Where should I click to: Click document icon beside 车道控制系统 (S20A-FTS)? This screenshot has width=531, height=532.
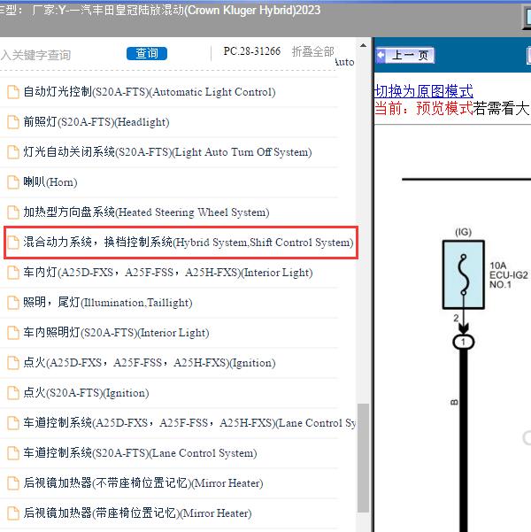13,453
